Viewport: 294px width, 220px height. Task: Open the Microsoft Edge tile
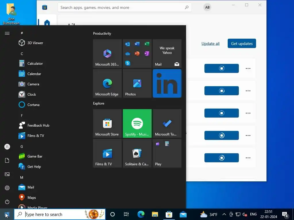pos(107,83)
